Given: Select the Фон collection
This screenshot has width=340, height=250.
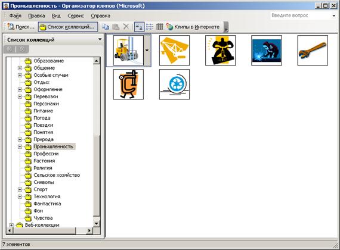Looking at the screenshot, I should click(x=38, y=211).
